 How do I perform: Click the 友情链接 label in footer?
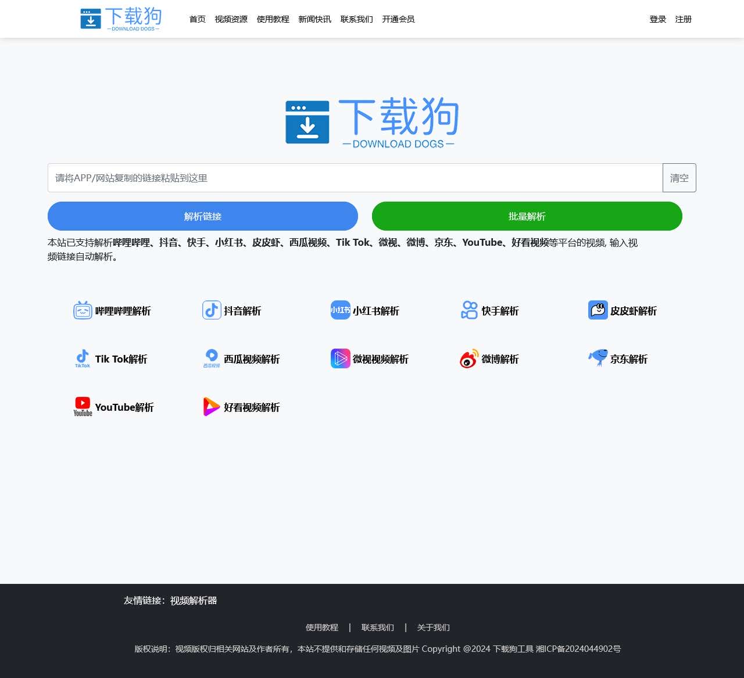(144, 600)
